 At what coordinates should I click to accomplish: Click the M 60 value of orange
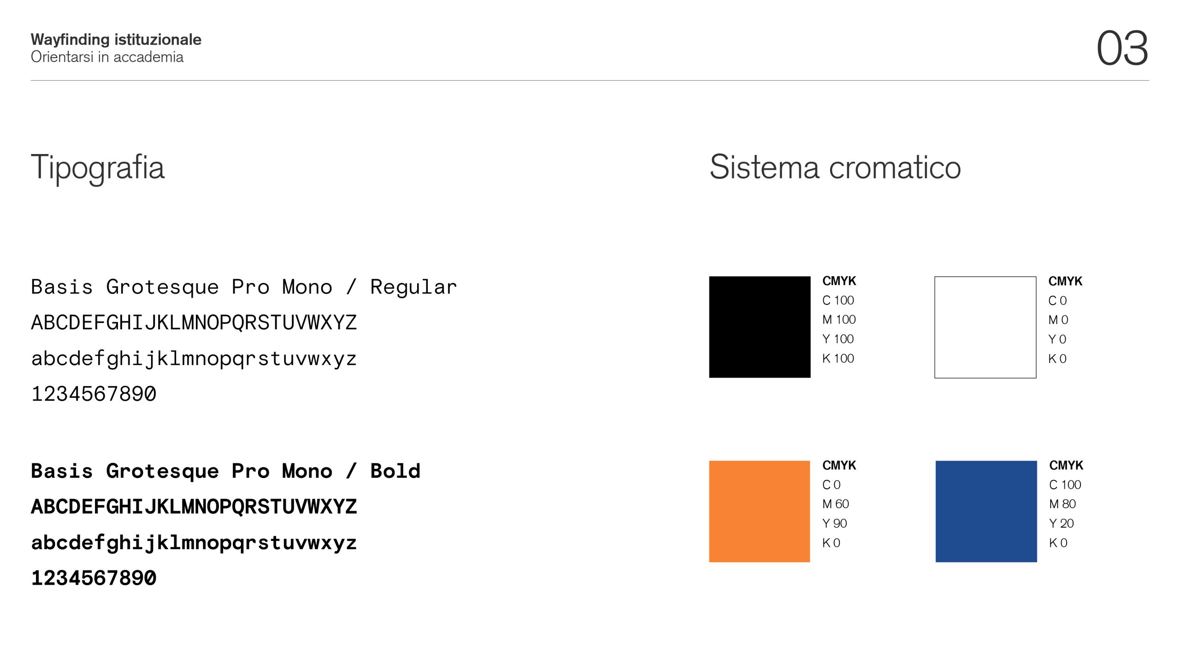(835, 504)
